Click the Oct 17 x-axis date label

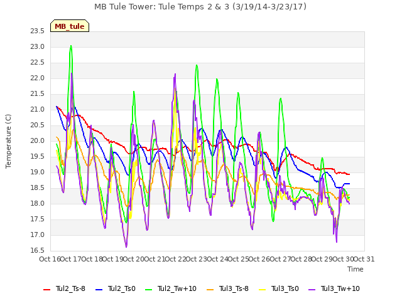[x=71, y=259]
